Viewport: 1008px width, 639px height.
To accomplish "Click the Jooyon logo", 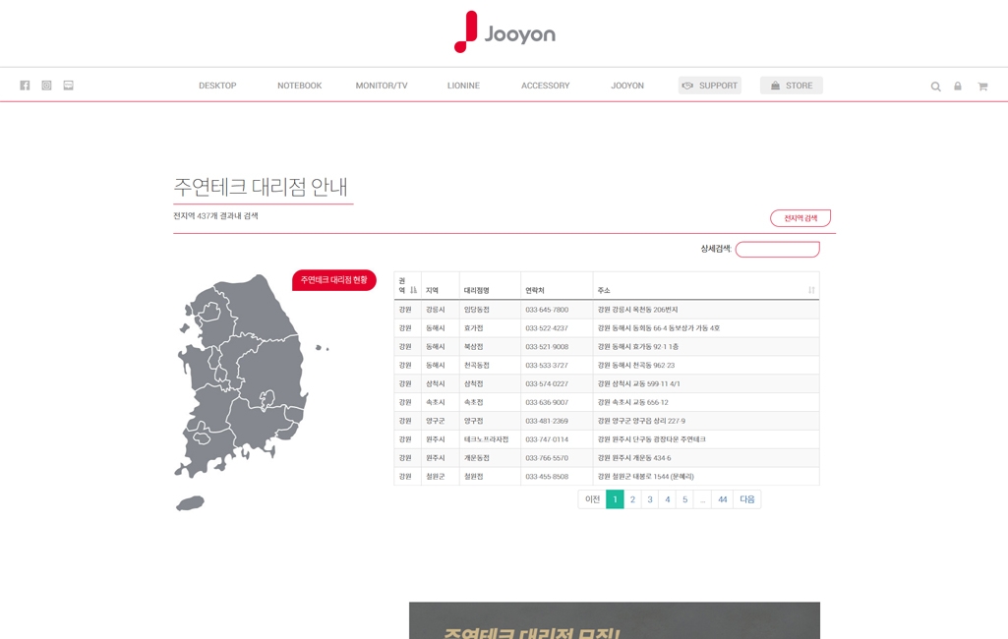I will tap(504, 31).
